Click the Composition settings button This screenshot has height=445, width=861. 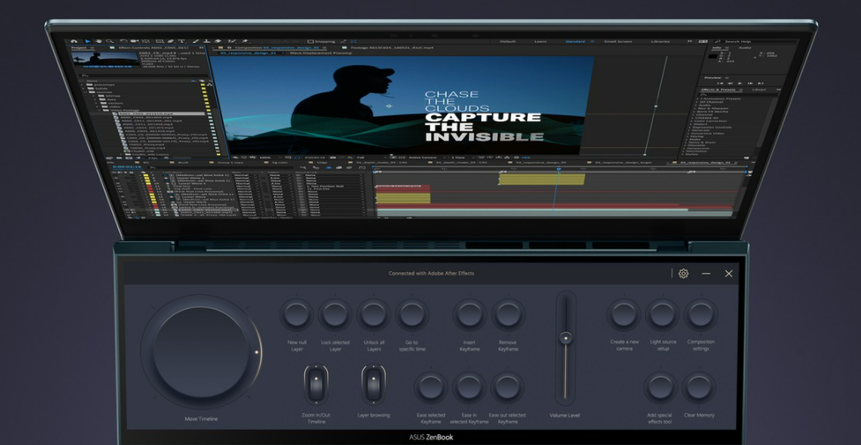coord(700,314)
